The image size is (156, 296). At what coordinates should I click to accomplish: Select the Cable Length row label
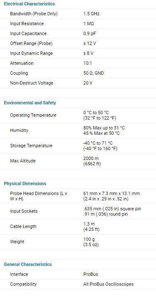tap(23, 226)
